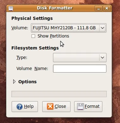
Task: Click the Show Partitions label text
Action: pos(53,36)
